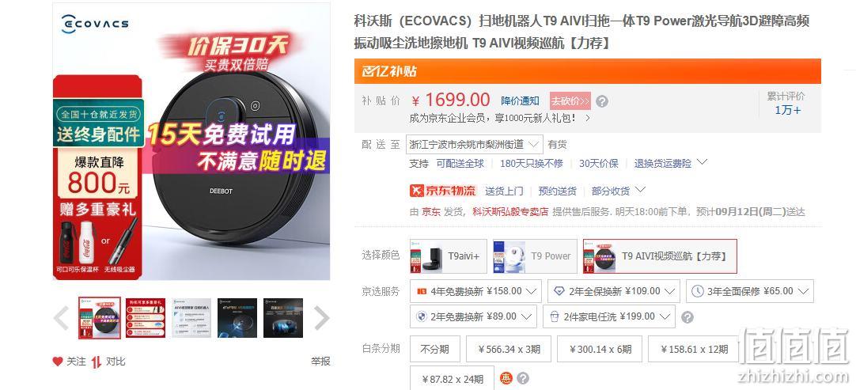Click question mark beside installment options
This screenshot has height=390, width=856.
[523, 378]
